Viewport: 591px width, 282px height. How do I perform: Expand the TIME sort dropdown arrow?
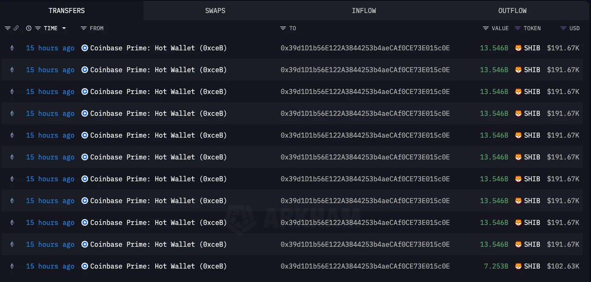(x=64, y=28)
